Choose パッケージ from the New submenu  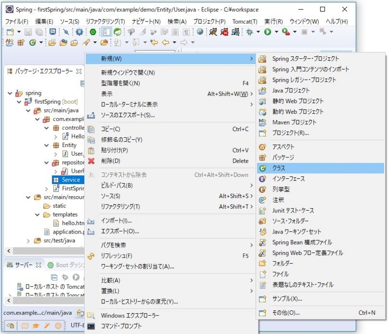click(x=320, y=157)
